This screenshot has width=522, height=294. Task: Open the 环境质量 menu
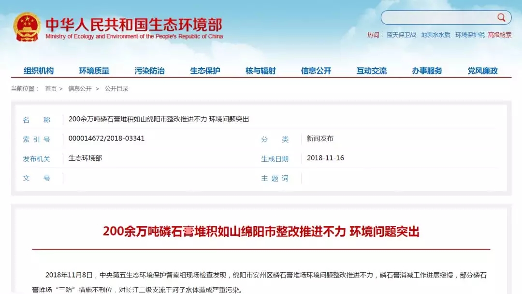pyautogui.click(x=94, y=70)
